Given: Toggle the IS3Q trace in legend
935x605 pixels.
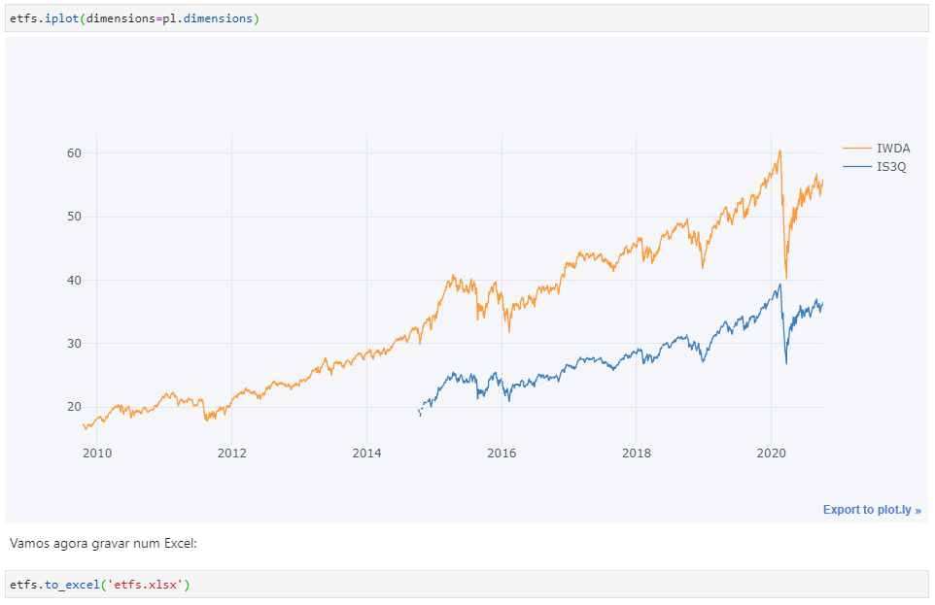Looking at the screenshot, I should click(890, 167).
